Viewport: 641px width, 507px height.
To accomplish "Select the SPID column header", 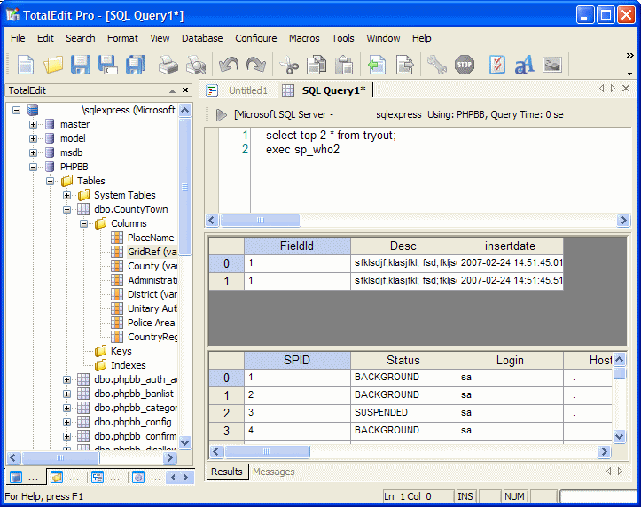I will click(x=297, y=361).
